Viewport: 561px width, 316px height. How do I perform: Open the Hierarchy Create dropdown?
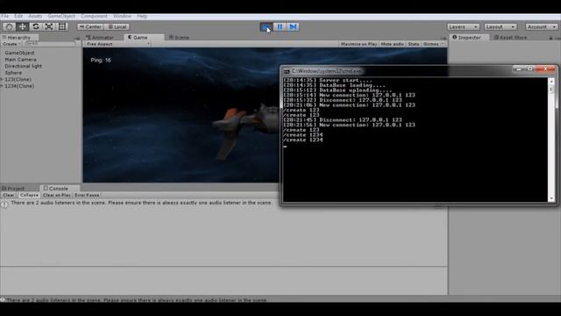(x=11, y=44)
